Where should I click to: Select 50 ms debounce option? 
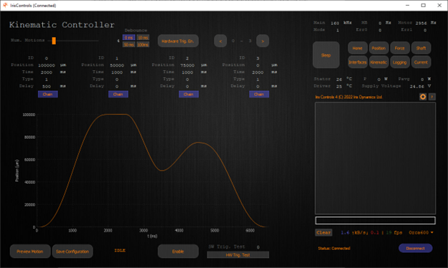click(x=129, y=44)
